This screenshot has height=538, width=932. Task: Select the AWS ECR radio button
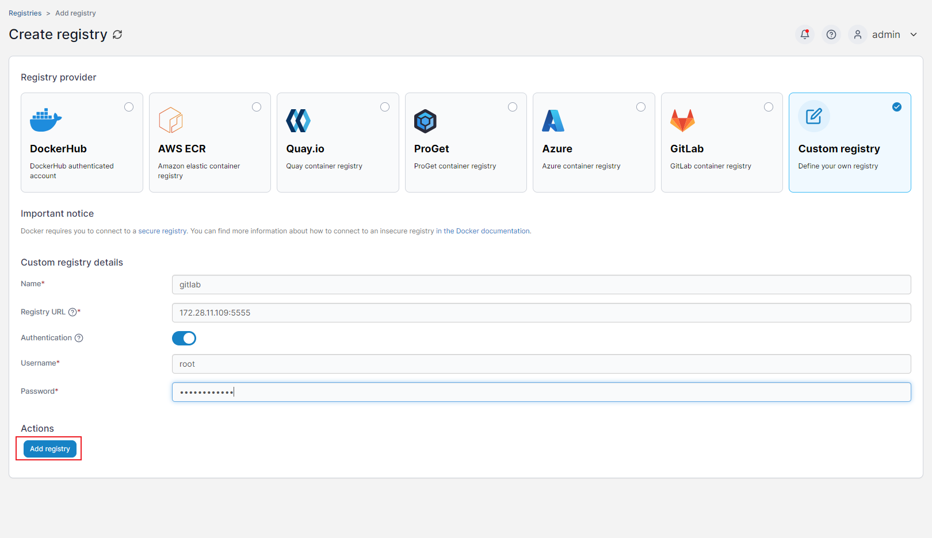click(x=257, y=107)
